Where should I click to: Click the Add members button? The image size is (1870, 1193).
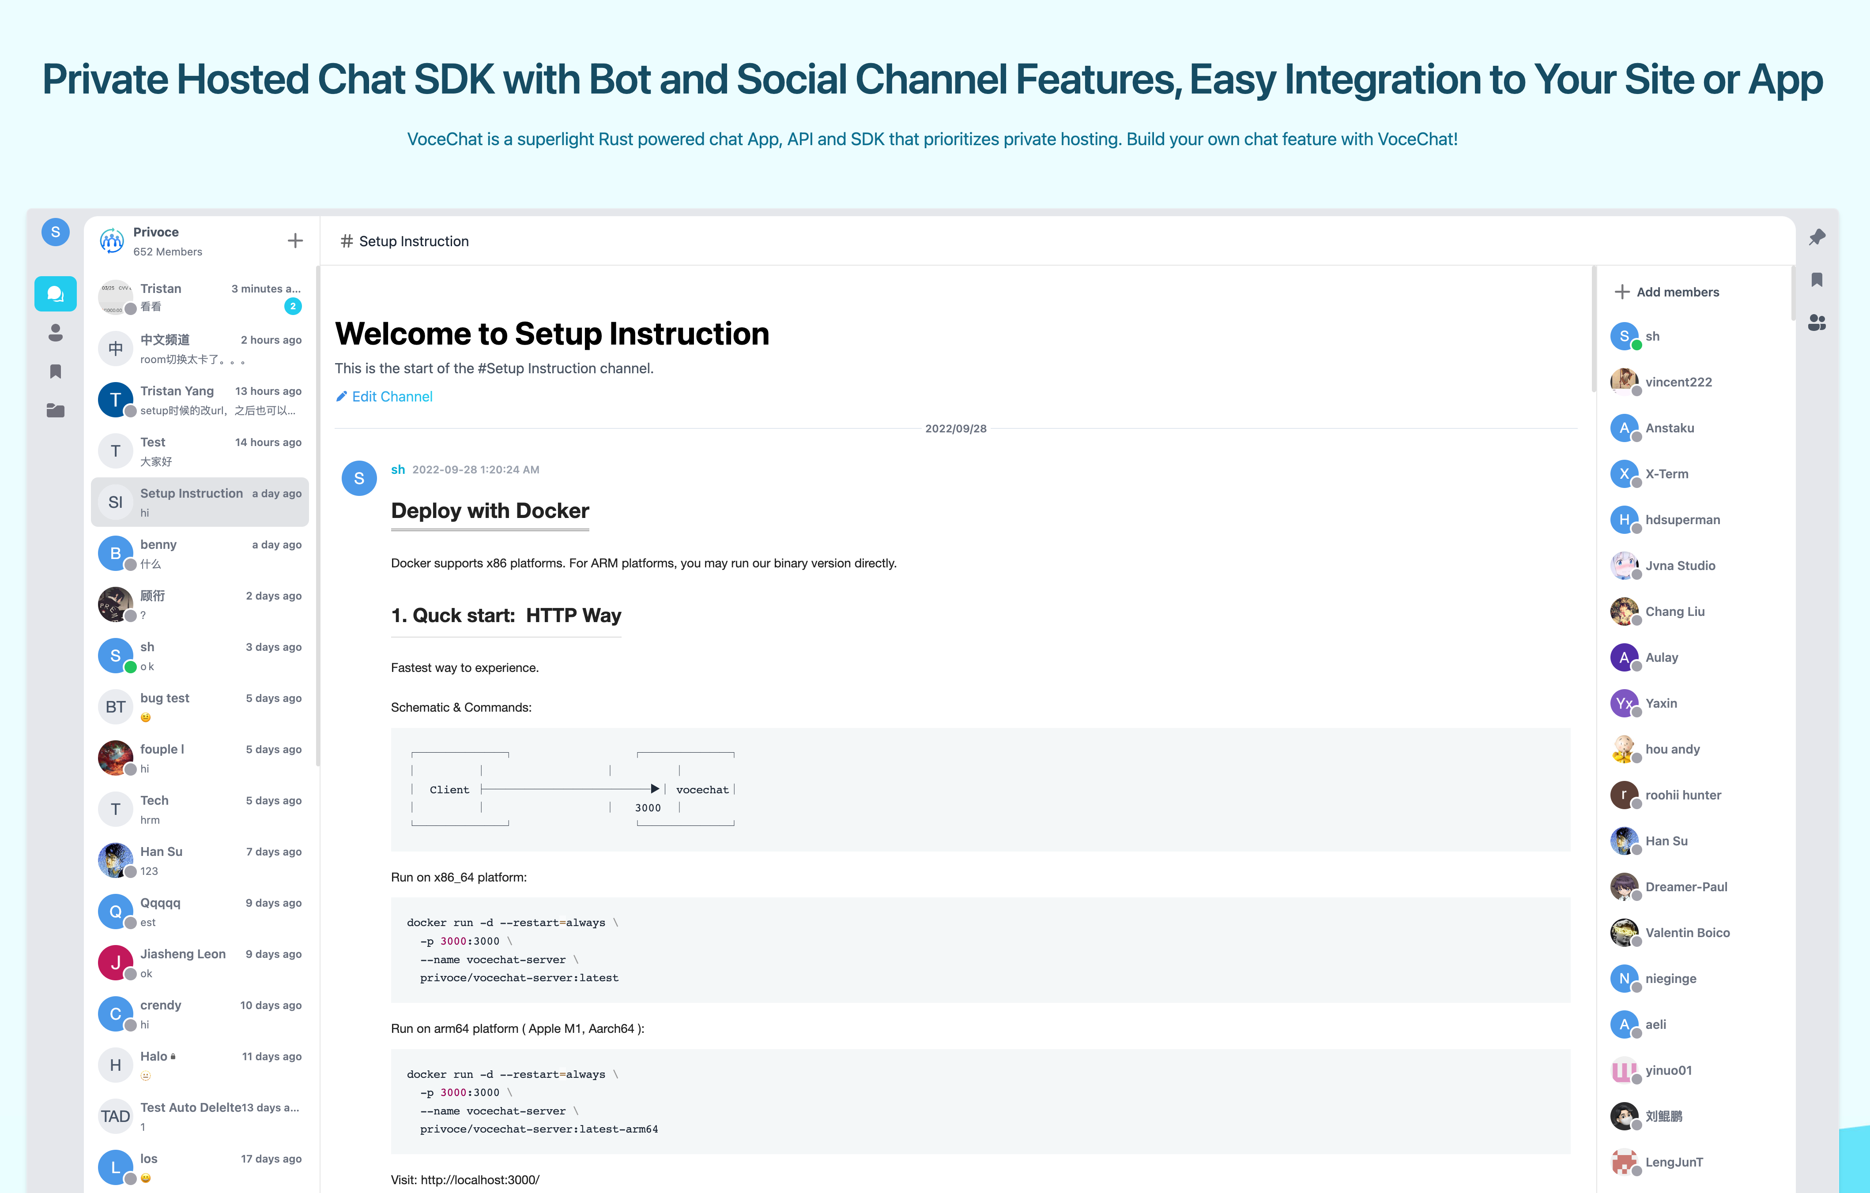(1667, 292)
